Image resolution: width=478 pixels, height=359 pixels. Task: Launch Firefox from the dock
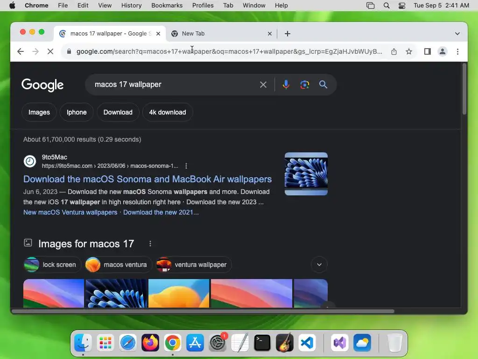(x=150, y=343)
